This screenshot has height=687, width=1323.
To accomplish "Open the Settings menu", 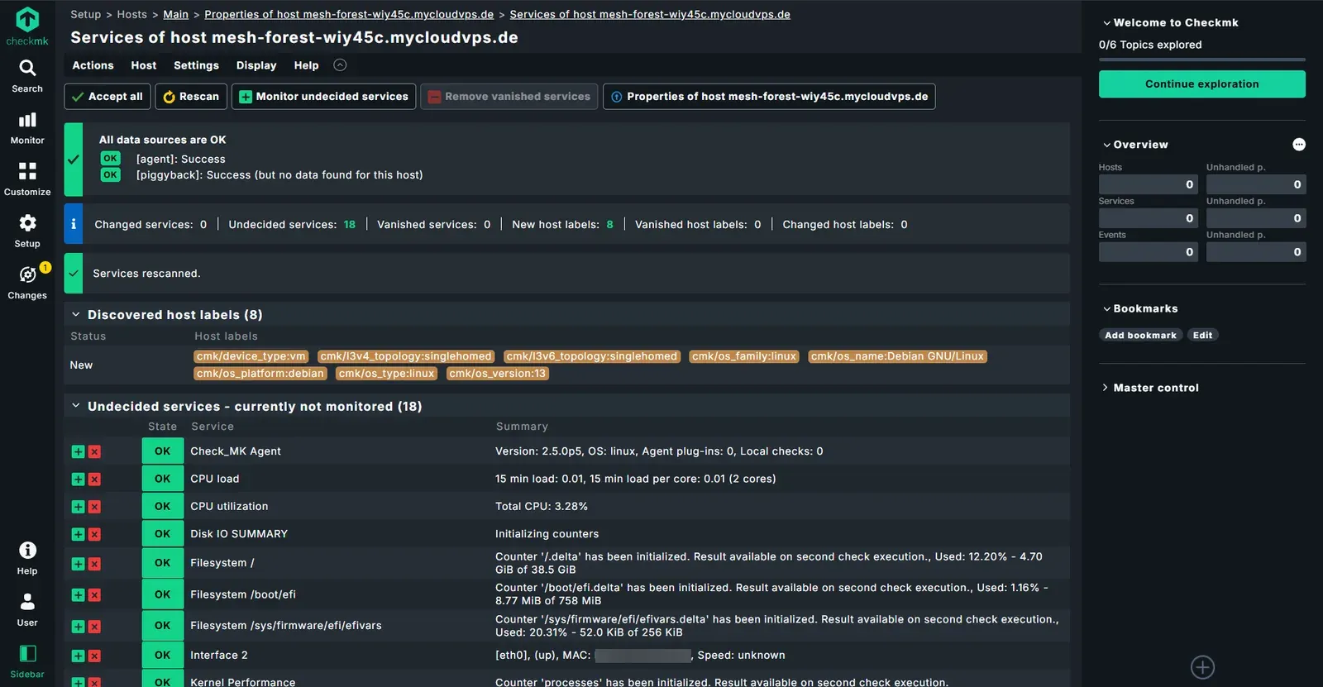I will (x=196, y=65).
